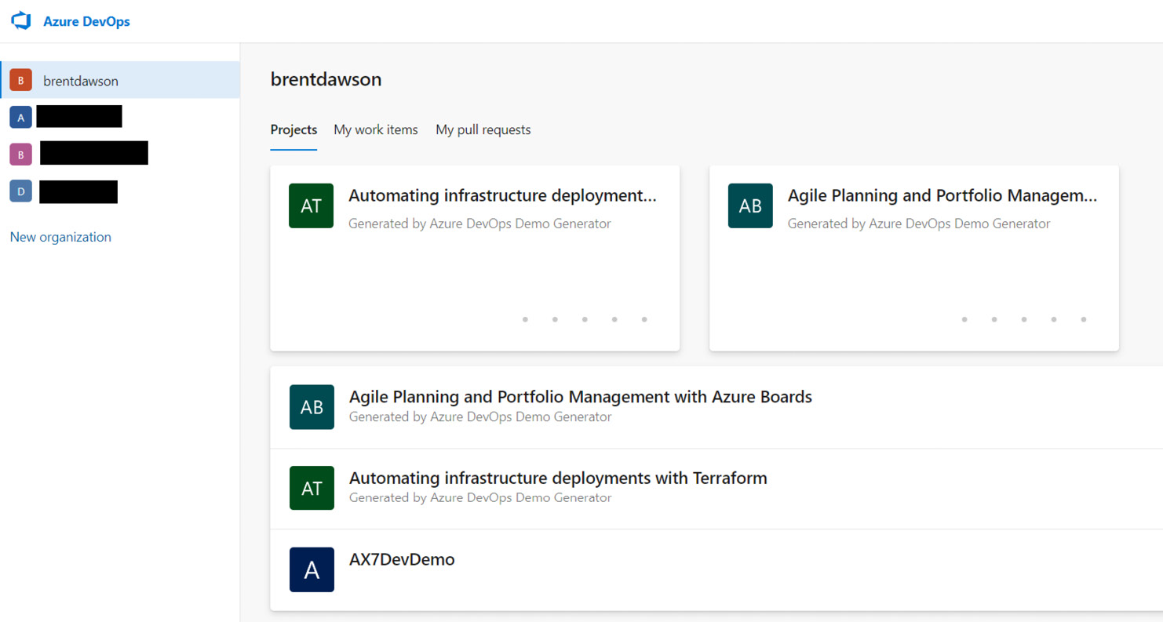The width and height of the screenshot is (1163, 622).
Task: Click AB icon in the Agile Planning list row
Action: 312,406
